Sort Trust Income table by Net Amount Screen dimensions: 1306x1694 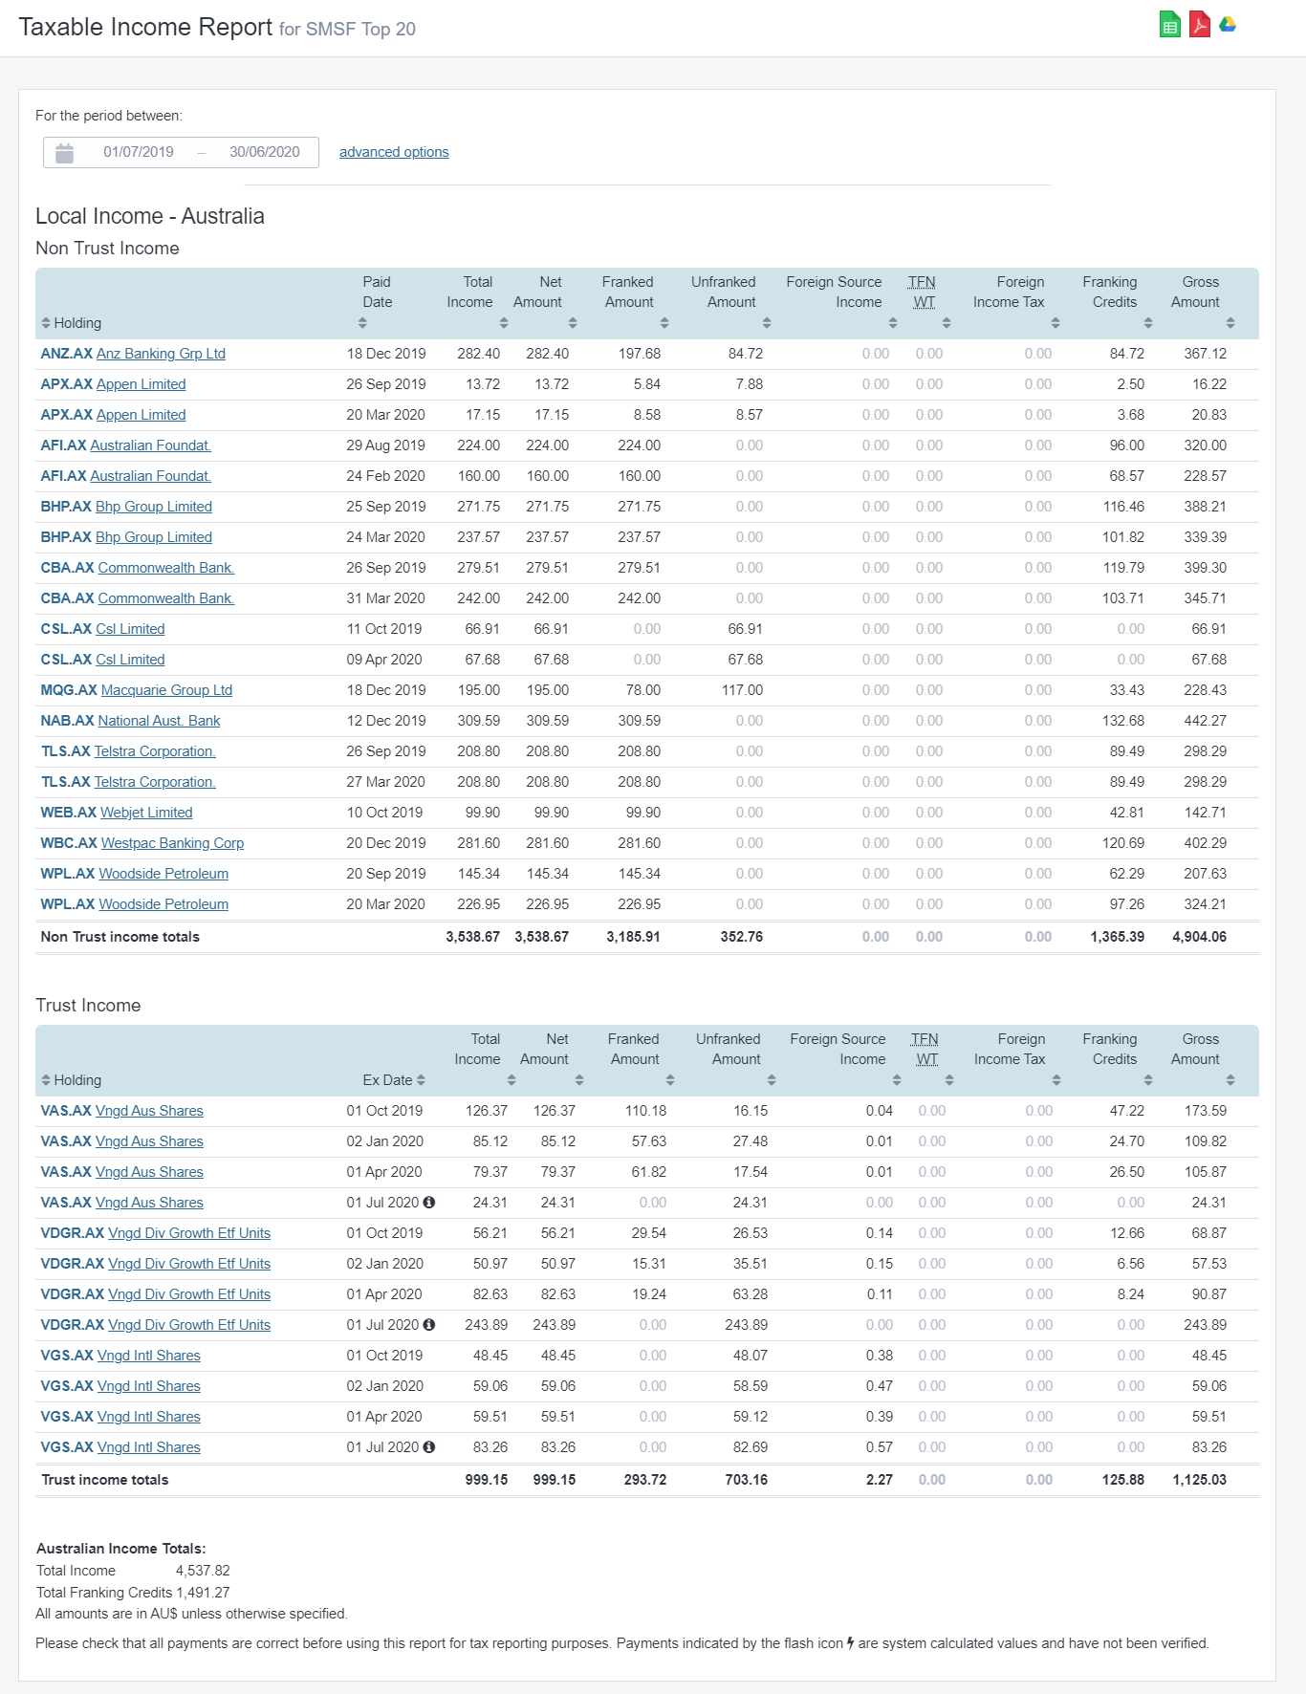click(x=579, y=1080)
